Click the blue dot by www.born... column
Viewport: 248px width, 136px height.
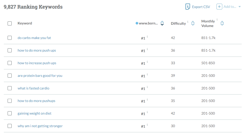(x=137, y=24)
